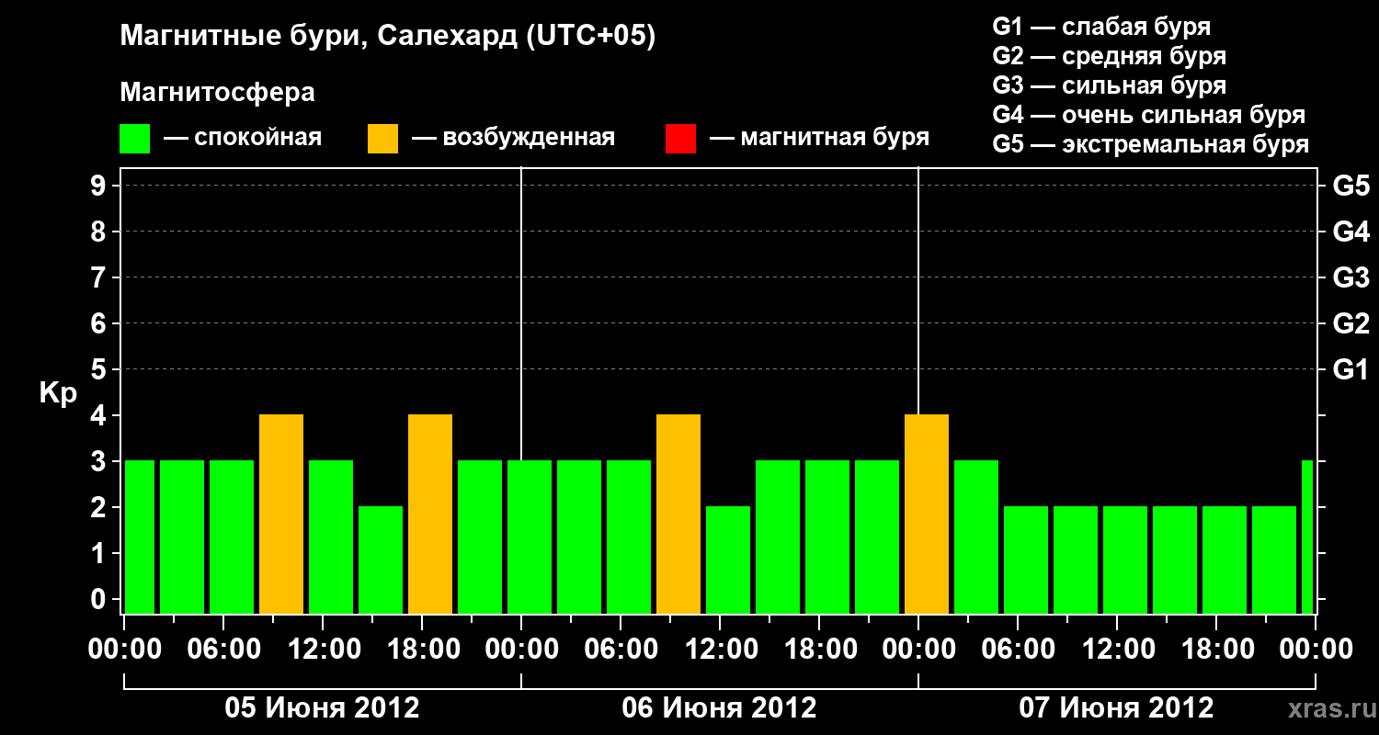Click the thin last green Kp 3 bar ending 07 Июня
Image resolution: width=1379 pixels, height=735 pixels.
pyautogui.click(x=1307, y=537)
